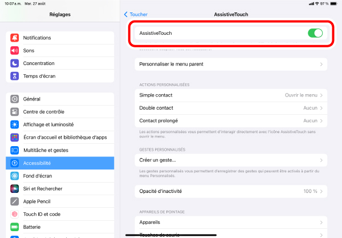Select the Concentration moon icon
Viewport: 342px width, 238px height.
click(15, 63)
